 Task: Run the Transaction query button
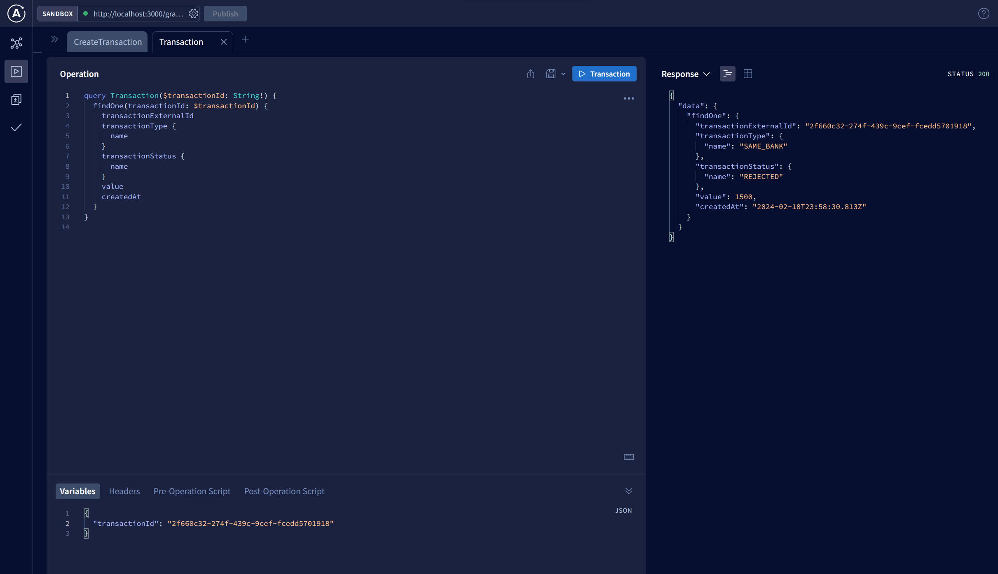tap(604, 74)
